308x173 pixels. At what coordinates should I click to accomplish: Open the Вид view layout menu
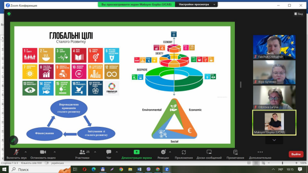click(x=298, y=14)
